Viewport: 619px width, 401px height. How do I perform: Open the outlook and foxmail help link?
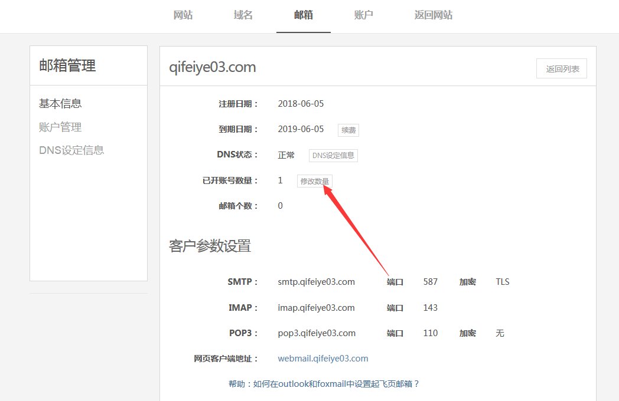(324, 384)
